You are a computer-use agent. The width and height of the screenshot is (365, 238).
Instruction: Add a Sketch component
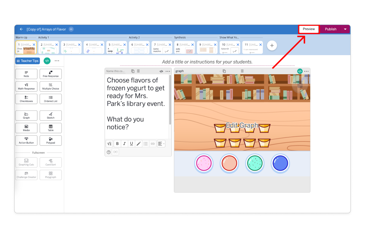click(50, 116)
